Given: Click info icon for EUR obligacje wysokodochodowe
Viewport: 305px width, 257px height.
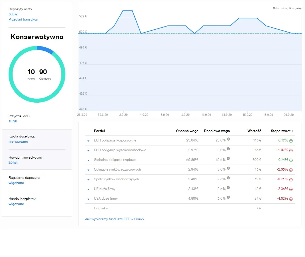Looking at the screenshot, I should pos(228,149).
